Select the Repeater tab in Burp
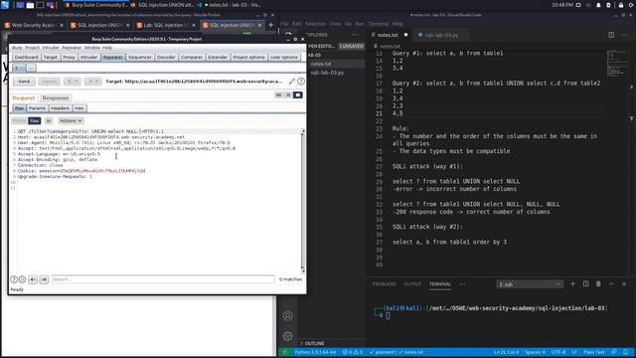 click(112, 58)
